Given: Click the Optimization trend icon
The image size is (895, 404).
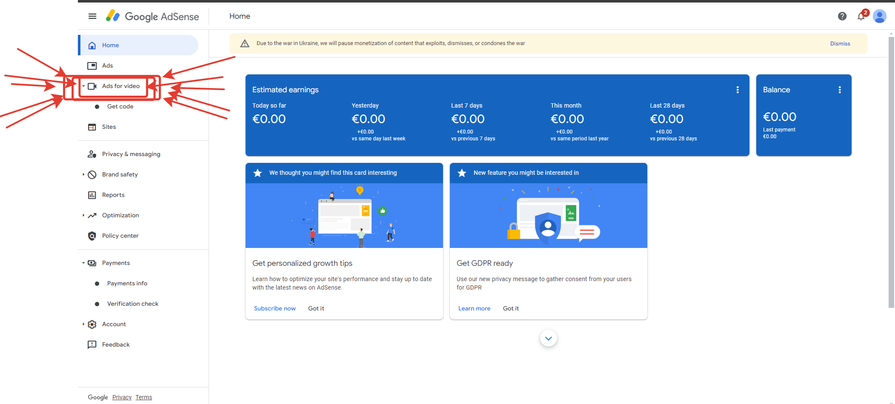Looking at the screenshot, I should click(92, 216).
